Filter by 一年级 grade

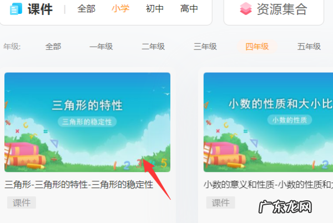pyautogui.click(x=101, y=47)
